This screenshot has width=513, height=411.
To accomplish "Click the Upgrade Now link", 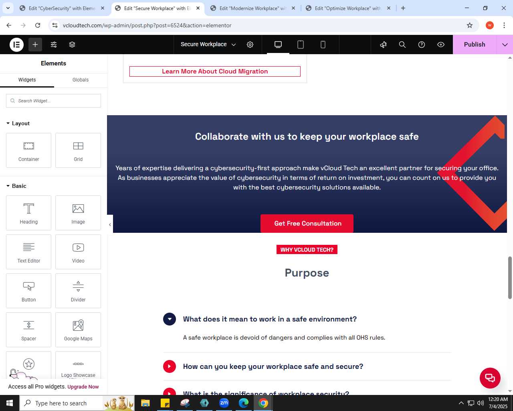I will click(x=83, y=387).
